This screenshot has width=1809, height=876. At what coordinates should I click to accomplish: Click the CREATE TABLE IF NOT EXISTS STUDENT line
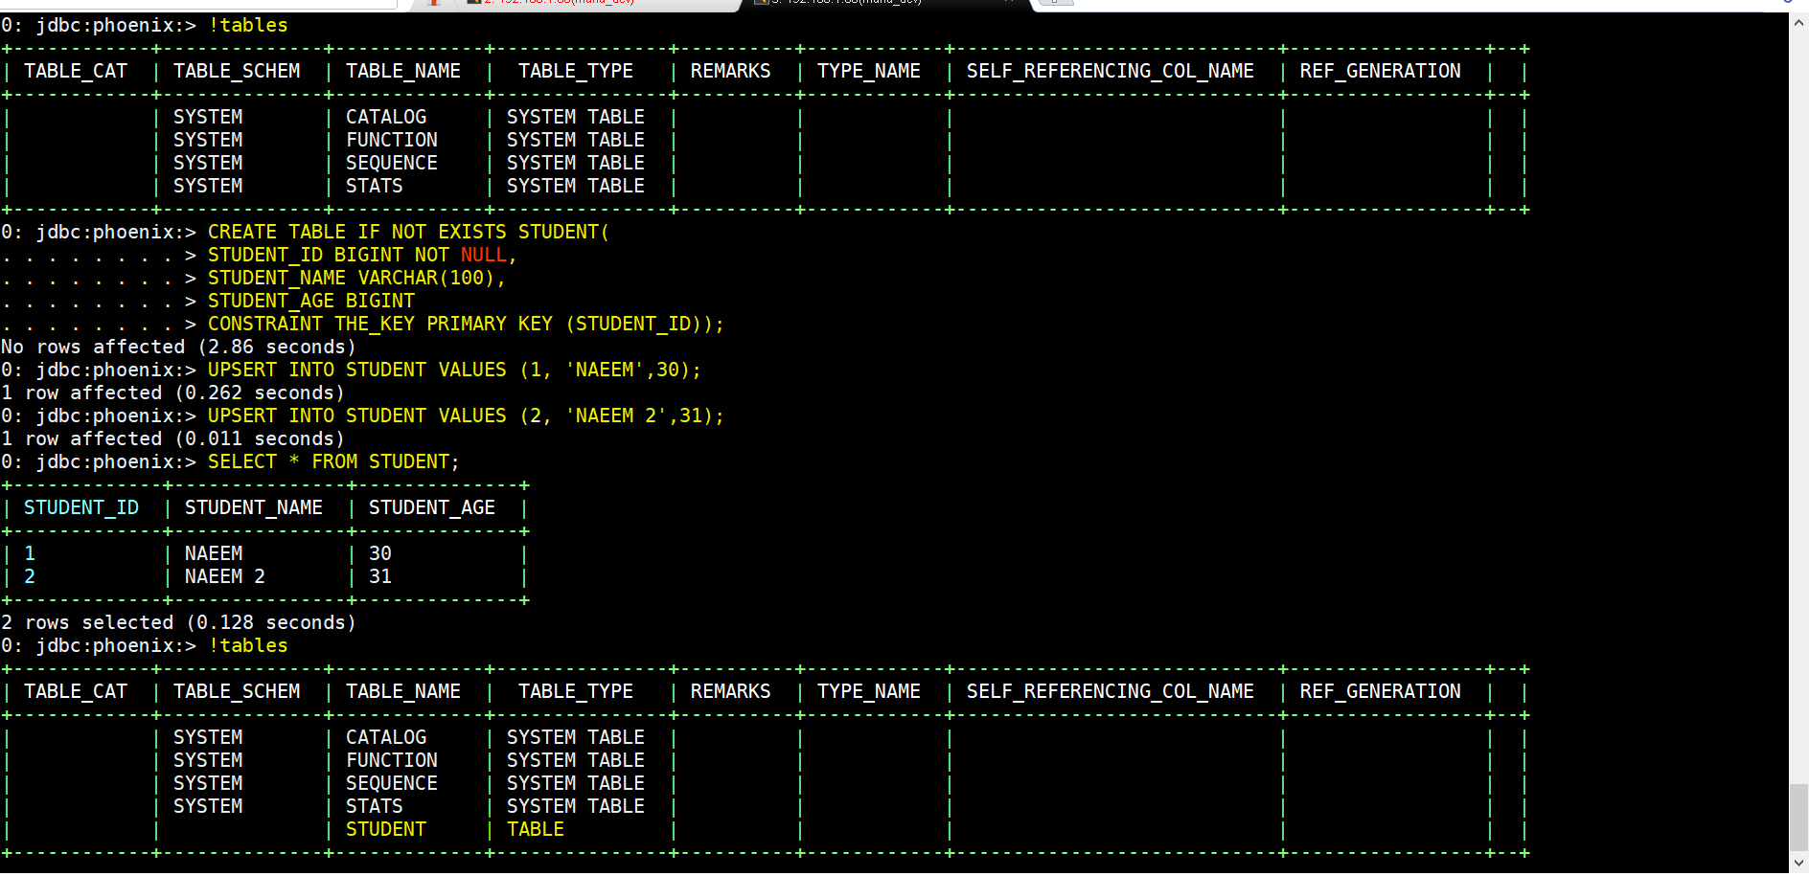(x=408, y=232)
